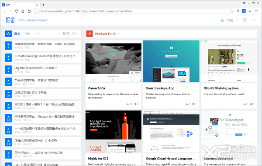Open the browser downloads arrow

pos(250,11)
